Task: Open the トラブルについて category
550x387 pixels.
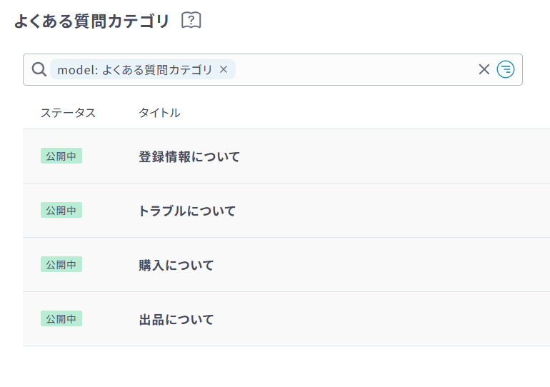Action: pos(187,211)
